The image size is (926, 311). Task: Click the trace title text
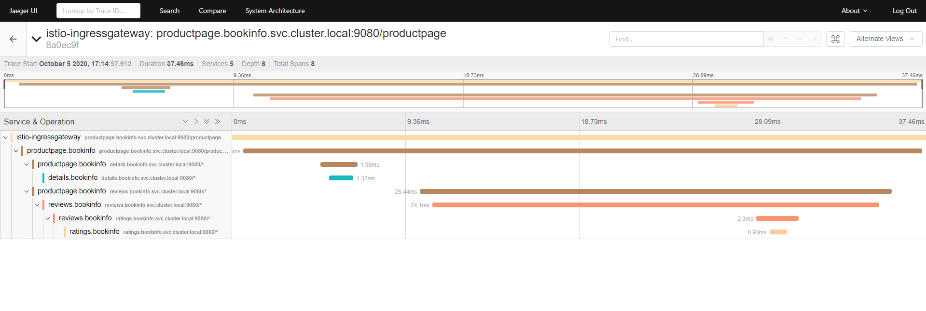pos(246,33)
